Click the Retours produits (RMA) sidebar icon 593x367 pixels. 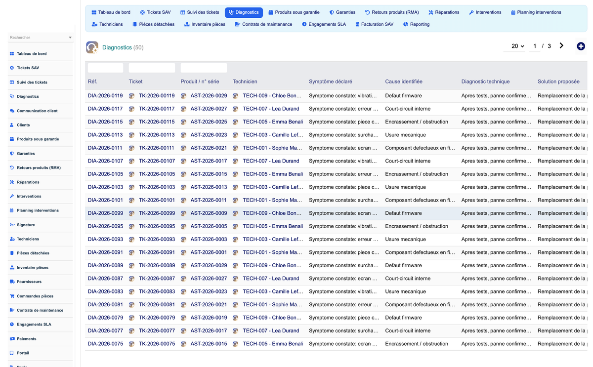[12, 168]
